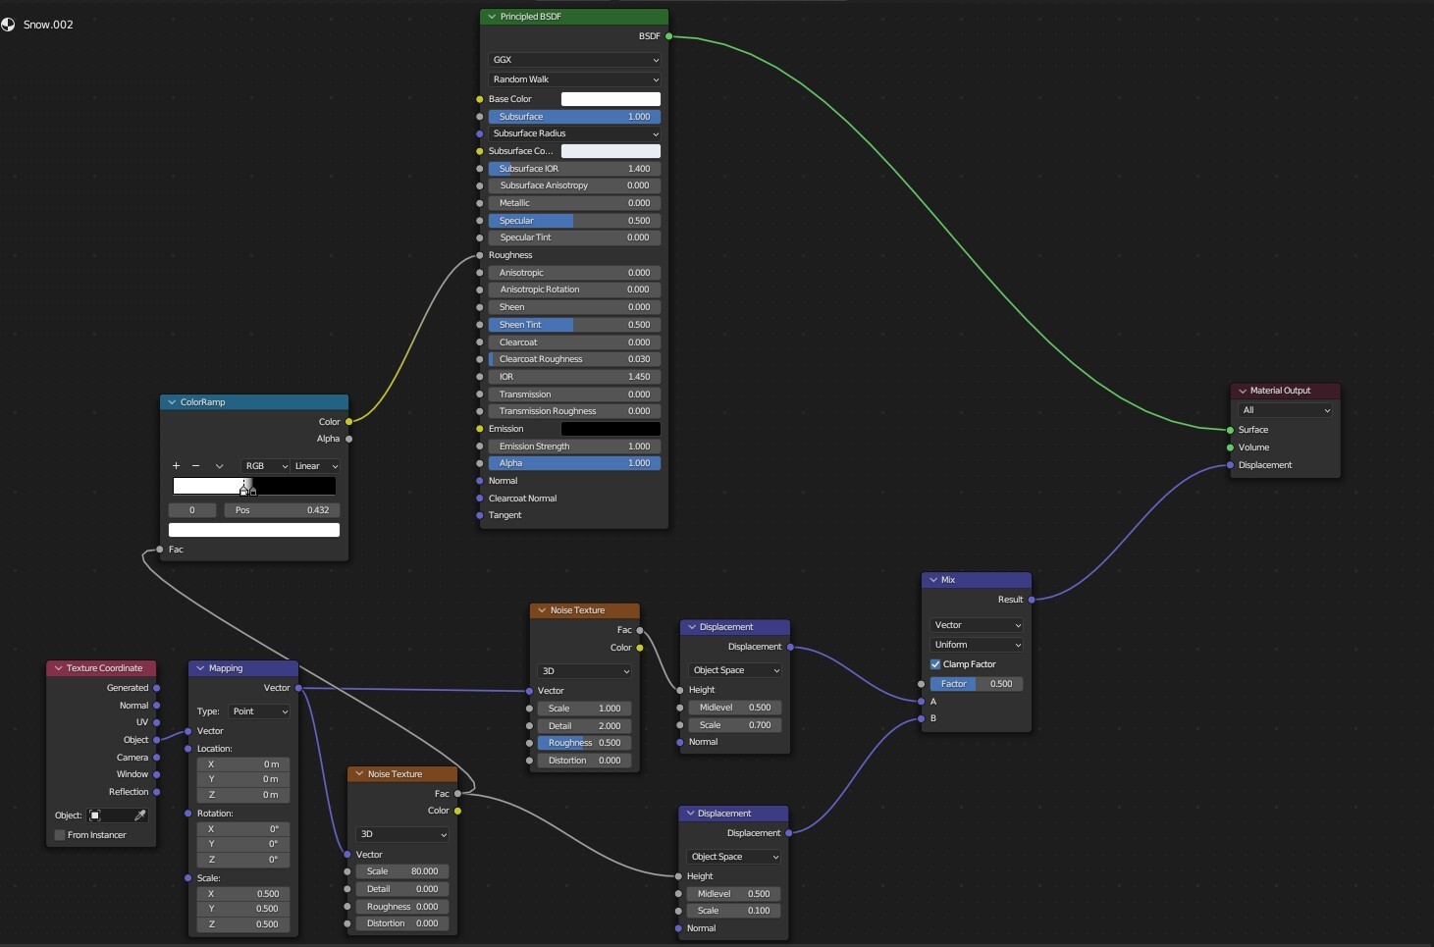Enable the From Instancer checkbox

coord(60,835)
